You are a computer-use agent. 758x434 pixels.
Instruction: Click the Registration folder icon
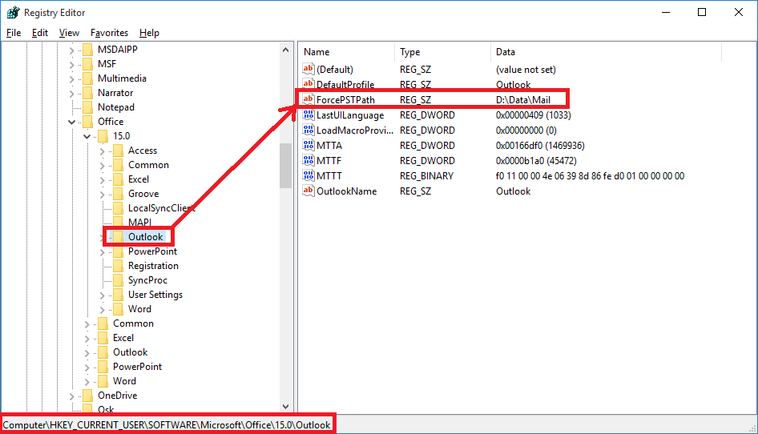click(118, 266)
